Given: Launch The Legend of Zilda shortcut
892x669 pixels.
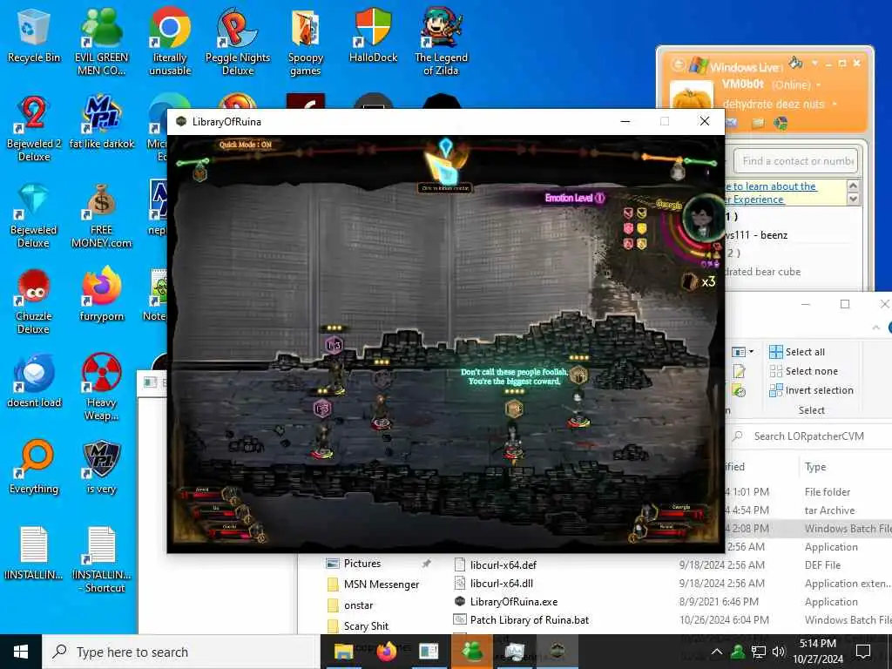Looking at the screenshot, I should point(441,41).
